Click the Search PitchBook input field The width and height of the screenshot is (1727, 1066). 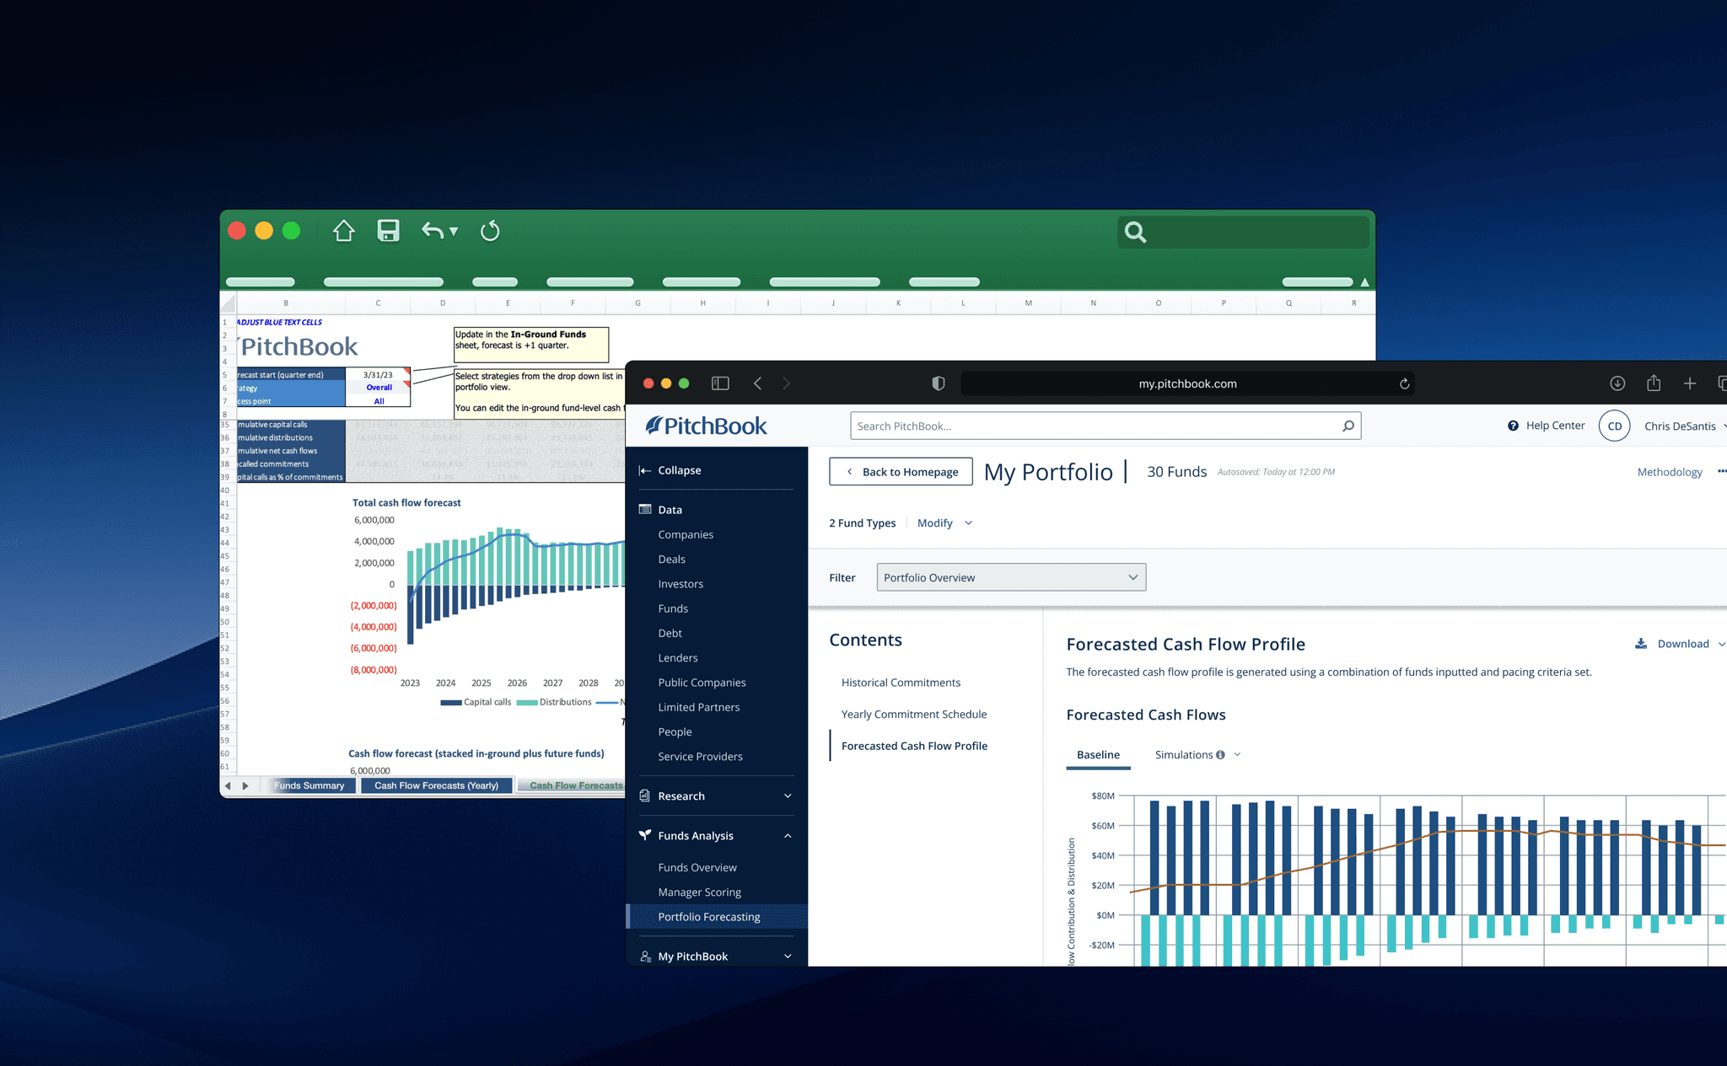pos(1095,426)
